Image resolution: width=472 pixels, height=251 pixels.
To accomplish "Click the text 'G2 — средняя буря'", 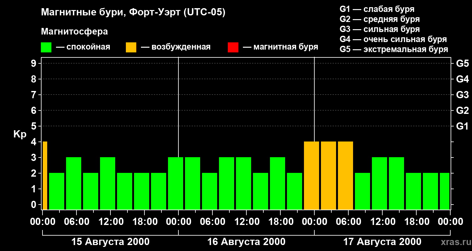I will tap(380, 19).
